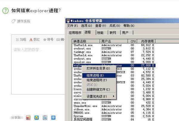Share to Sina Weibo icon
Screen dimensions: 179x121
28,117
